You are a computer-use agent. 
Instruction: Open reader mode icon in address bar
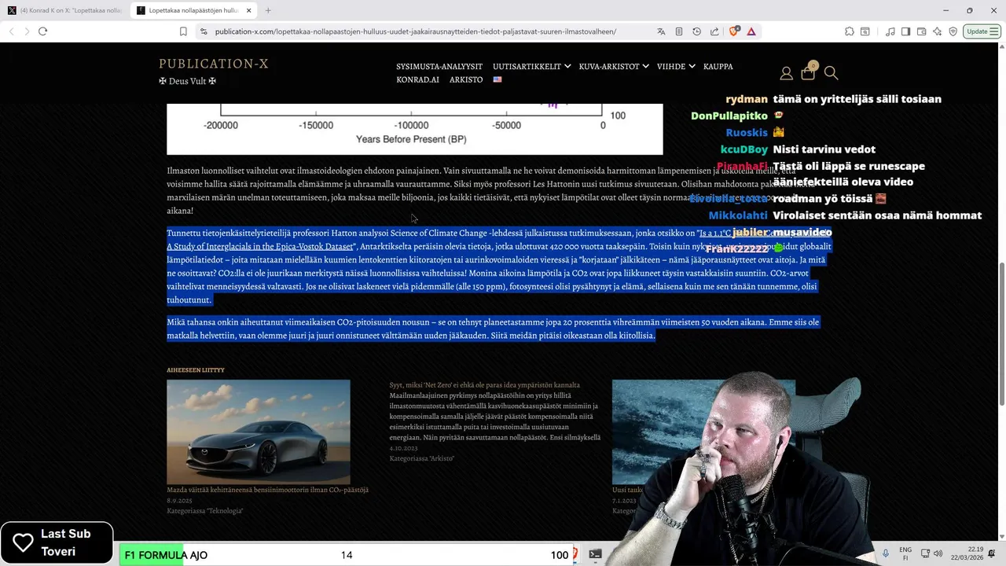tap(679, 31)
